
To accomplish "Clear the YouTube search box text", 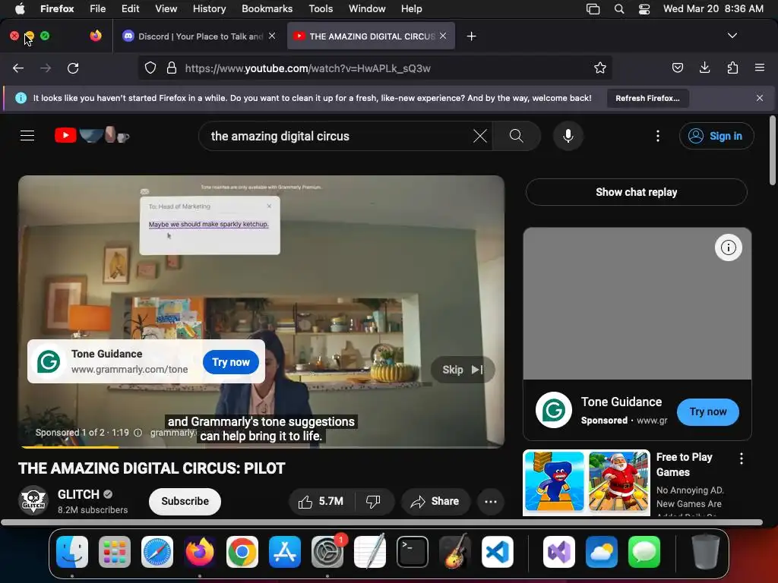I will [480, 136].
